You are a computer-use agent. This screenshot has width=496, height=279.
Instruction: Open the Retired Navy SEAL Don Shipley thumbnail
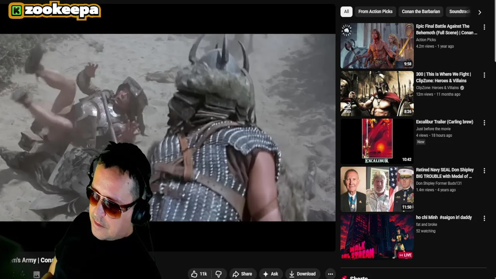tap(377, 189)
